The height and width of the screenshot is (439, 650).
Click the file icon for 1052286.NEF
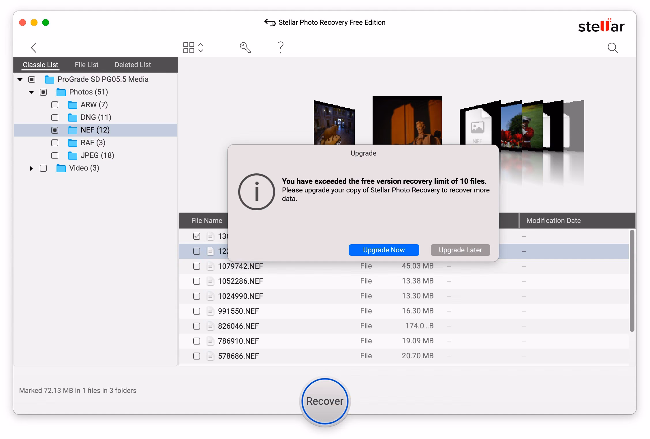pyautogui.click(x=211, y=281)
